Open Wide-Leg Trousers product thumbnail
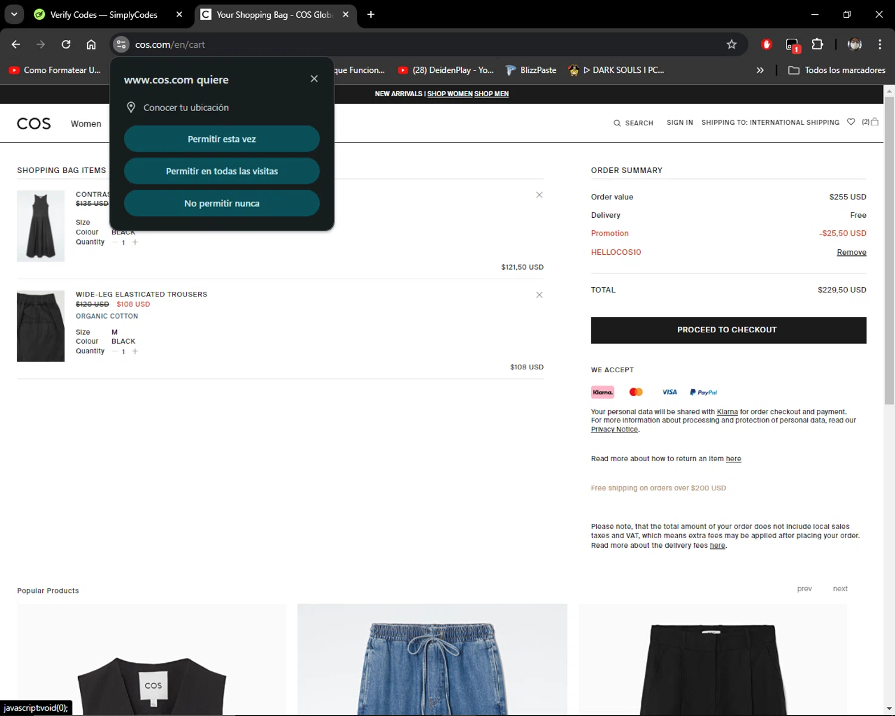 (41, 326)
